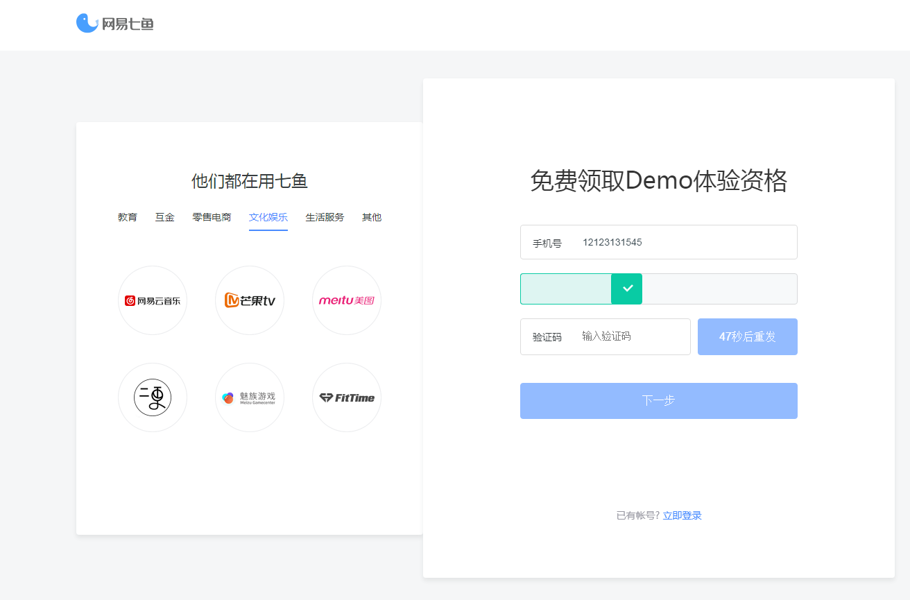Click the 免费领取Demo体验资格 heading
The width and height of the screenshot is (910, 600).
(x=659, y=180)
